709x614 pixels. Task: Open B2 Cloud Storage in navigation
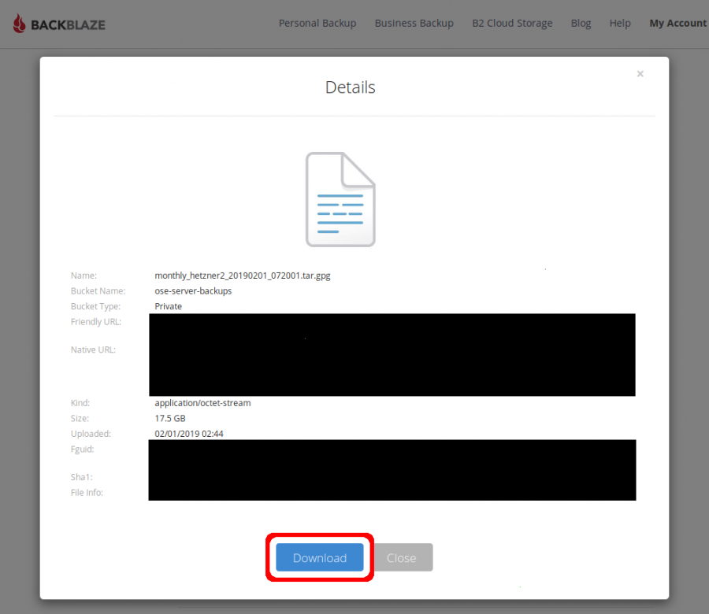[512, 24]
